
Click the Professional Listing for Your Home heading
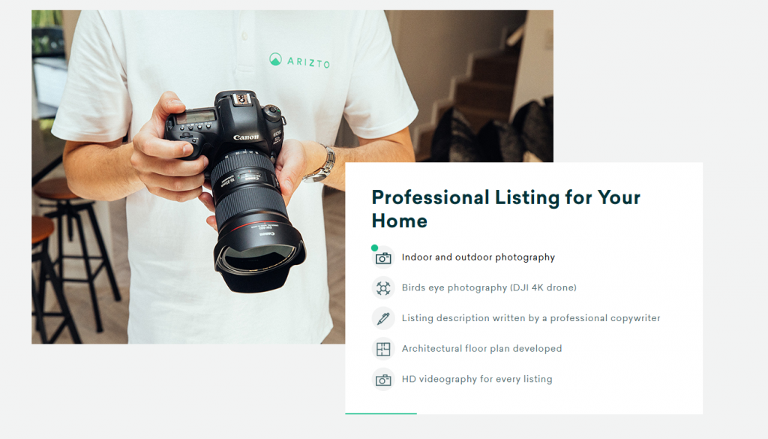tap(506, 209)
